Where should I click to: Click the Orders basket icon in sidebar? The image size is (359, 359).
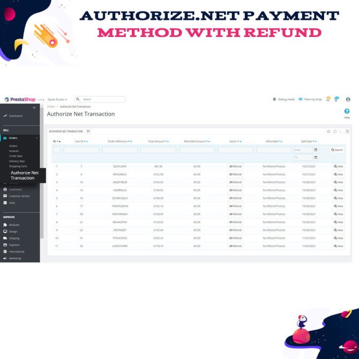5,138
